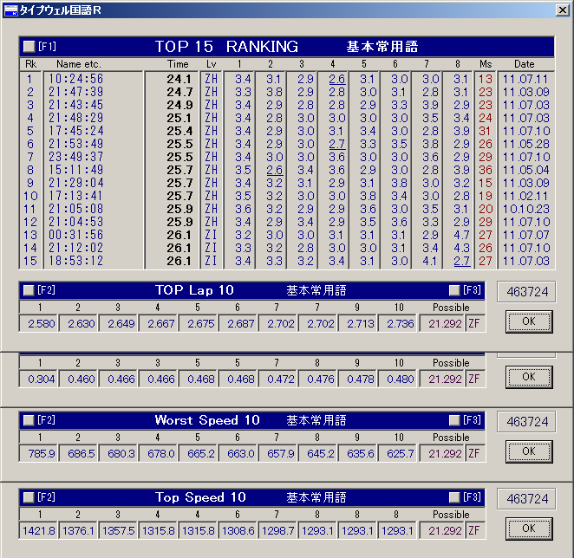Viewport: 574px width, 558px height.
Task: Click worst speed value 785.9
Action: [x=41, y=454]
